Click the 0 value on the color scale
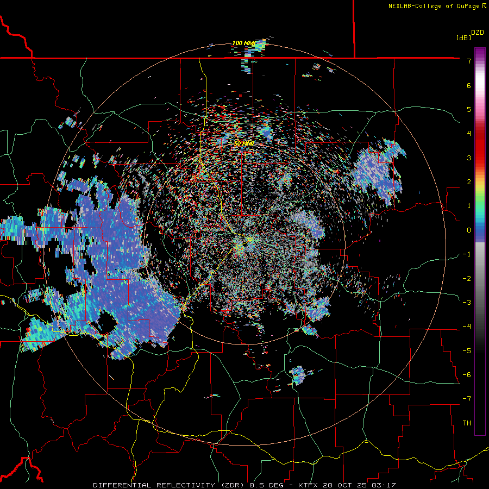Image resolution: width=489 pixels, height=489 pixels. click(469, 230)
